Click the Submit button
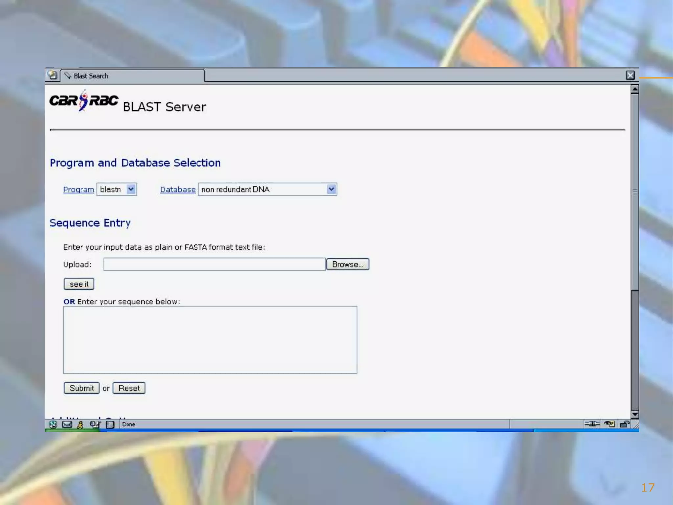 coord(81,388)
